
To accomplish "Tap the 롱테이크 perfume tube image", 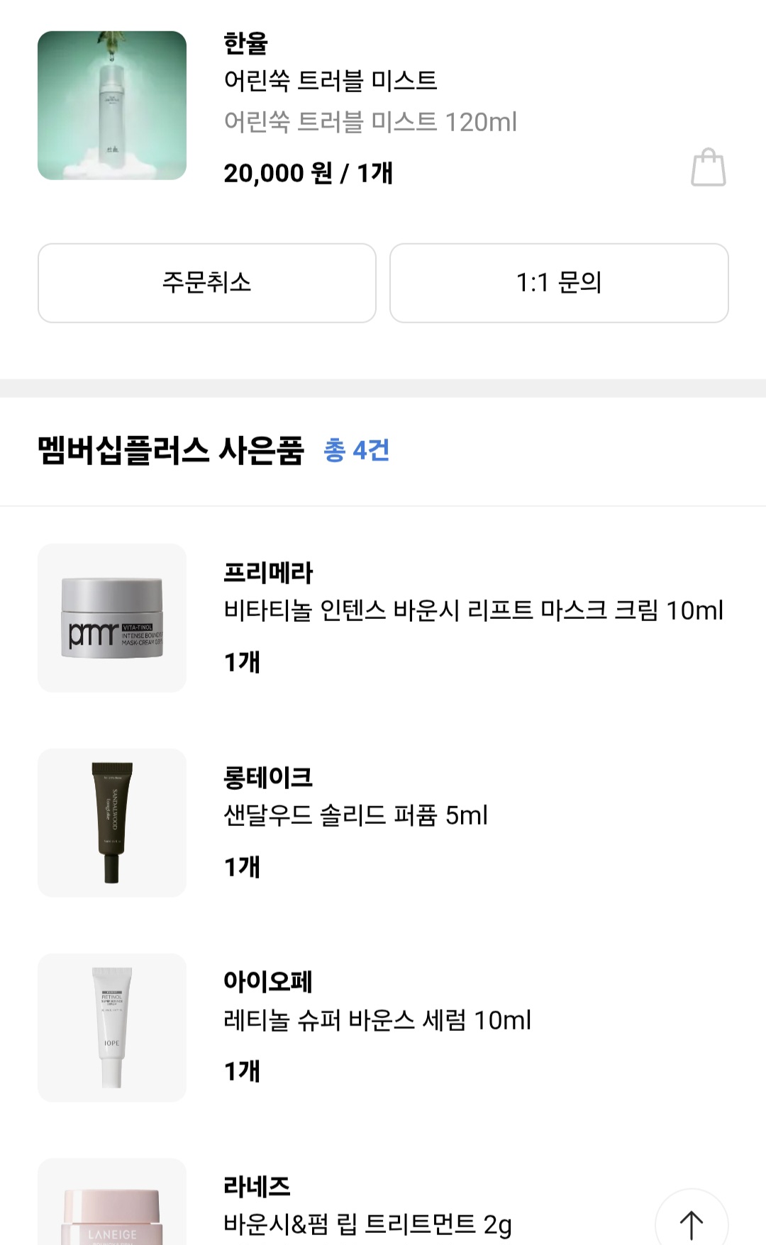I will coord(112,822).
